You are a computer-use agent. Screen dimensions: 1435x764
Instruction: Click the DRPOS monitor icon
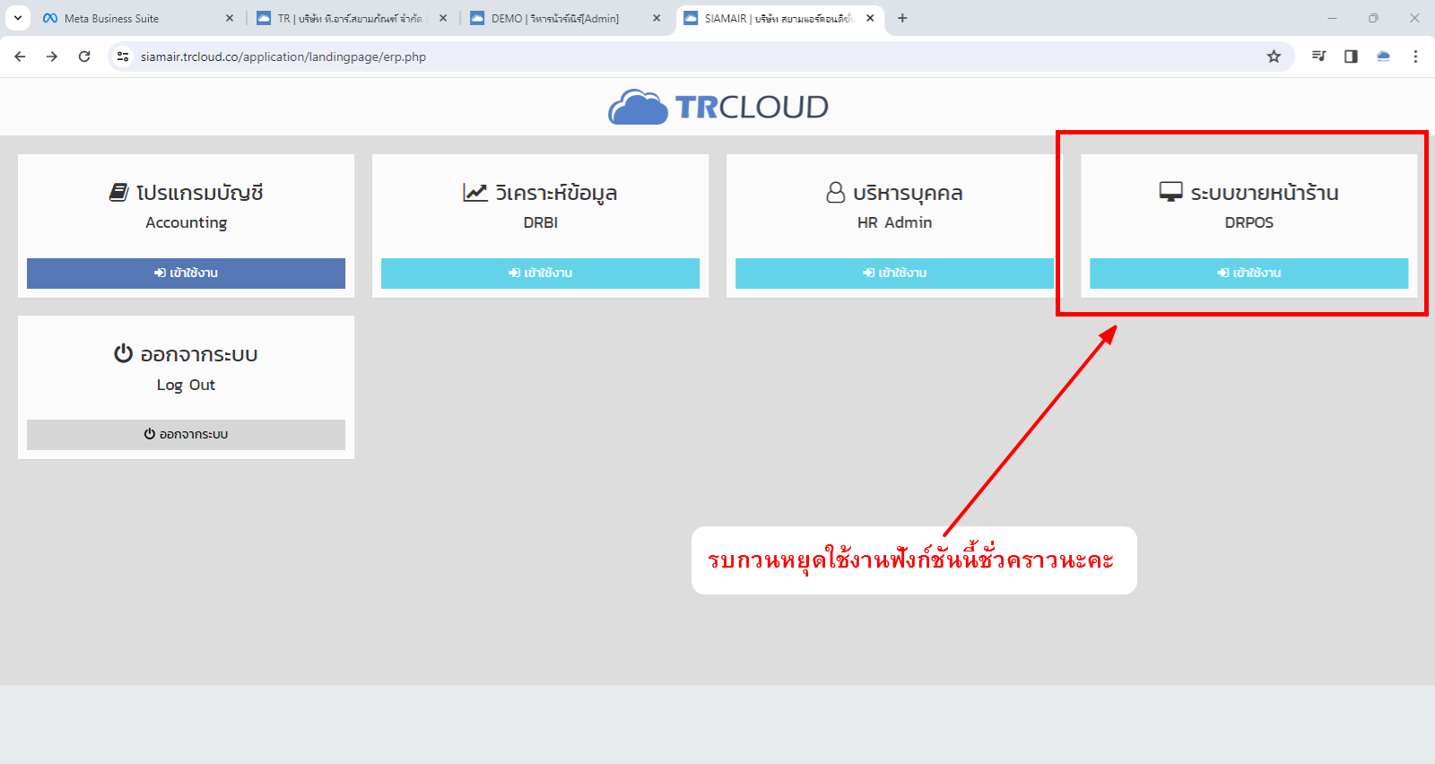click(1170, 192)
